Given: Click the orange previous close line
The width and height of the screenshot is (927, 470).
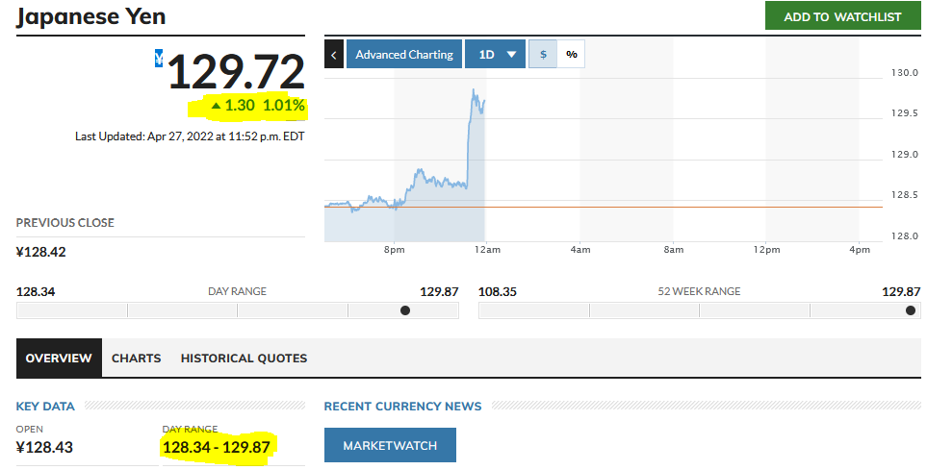Looking at the screenshot, I should (x=603, y=207).
